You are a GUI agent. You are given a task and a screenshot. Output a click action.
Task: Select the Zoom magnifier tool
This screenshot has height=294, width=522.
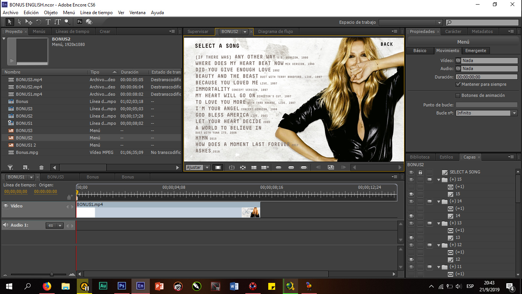[67, 22]
